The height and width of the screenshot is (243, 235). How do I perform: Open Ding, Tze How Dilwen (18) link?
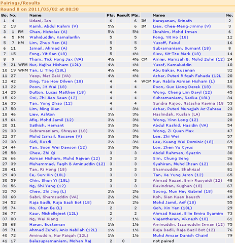click(x=56, y=82)
